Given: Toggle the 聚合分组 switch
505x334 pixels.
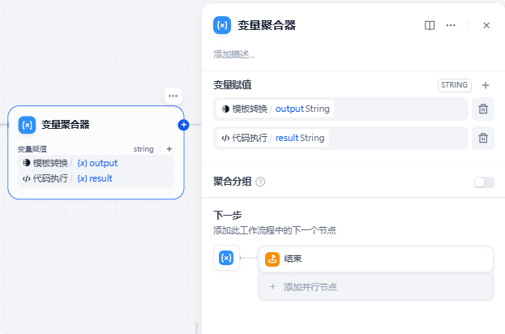Looking at the screenshot, I should pos(484,182).
